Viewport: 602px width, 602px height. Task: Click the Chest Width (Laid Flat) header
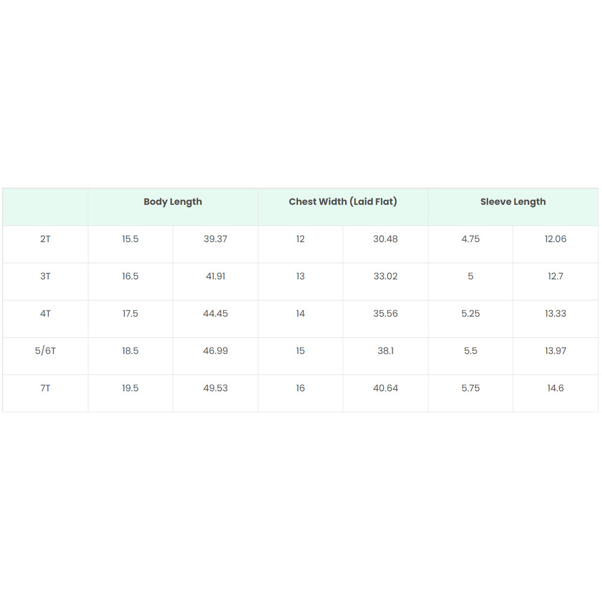343,202
